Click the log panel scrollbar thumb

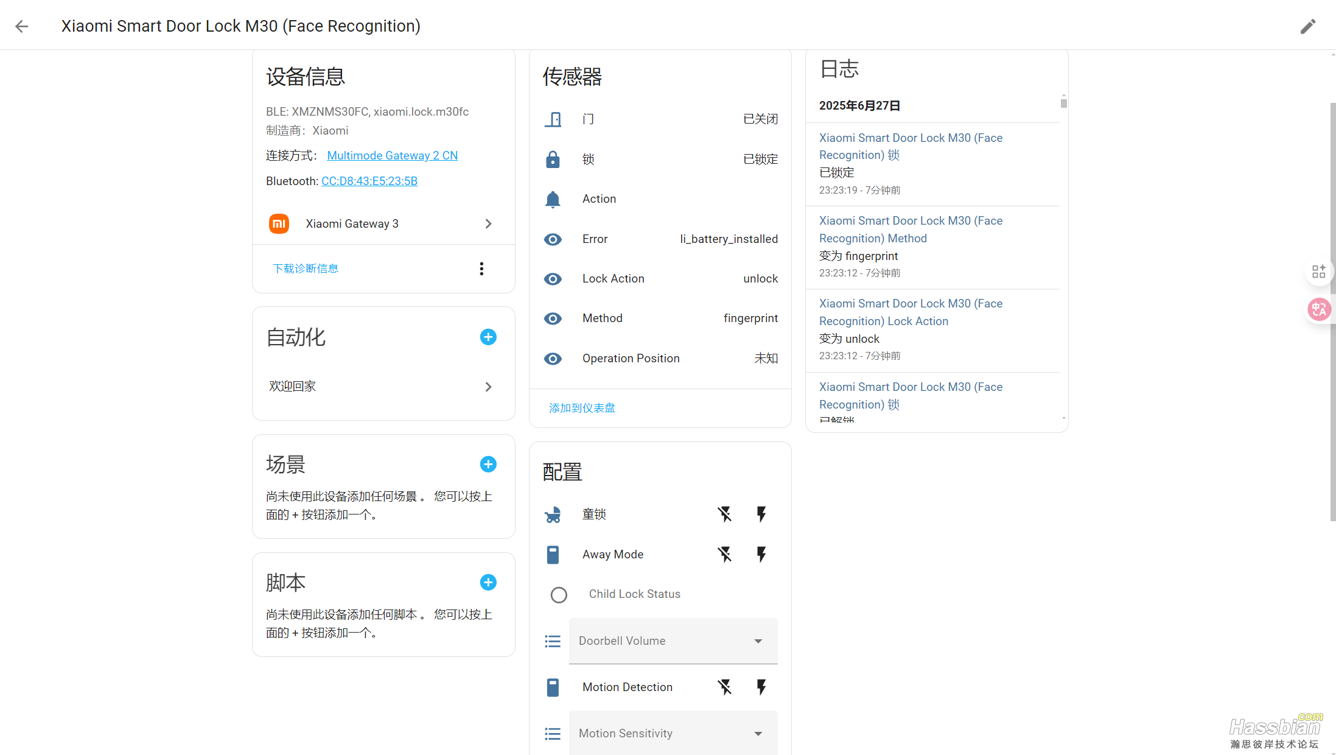[x=1063, y=104]
